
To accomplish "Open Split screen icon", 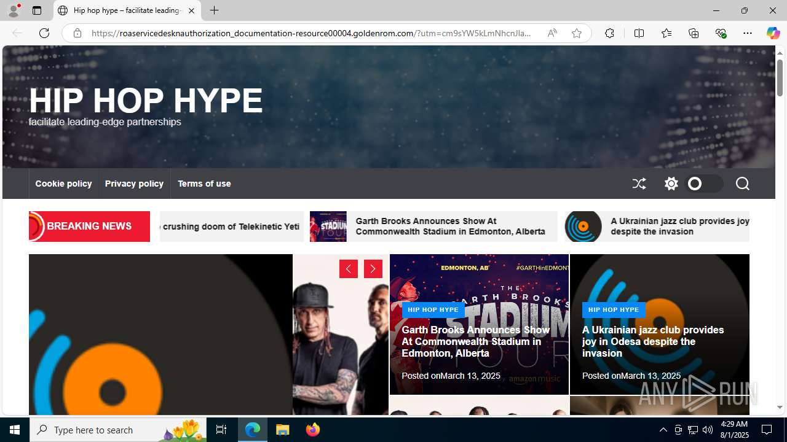I will 639,33.
